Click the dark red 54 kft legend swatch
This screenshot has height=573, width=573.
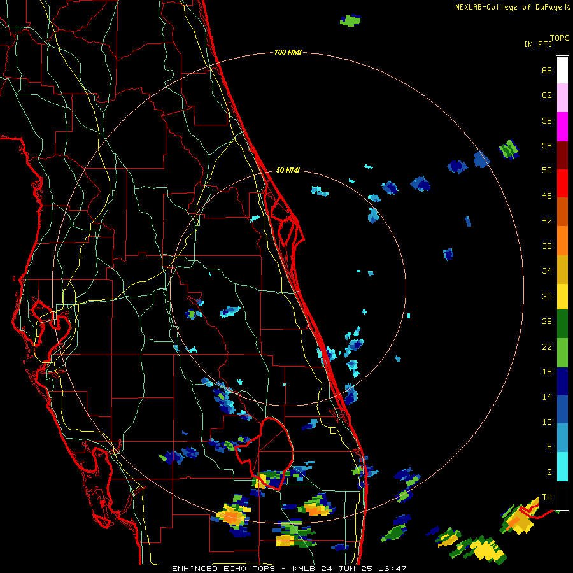562,155
